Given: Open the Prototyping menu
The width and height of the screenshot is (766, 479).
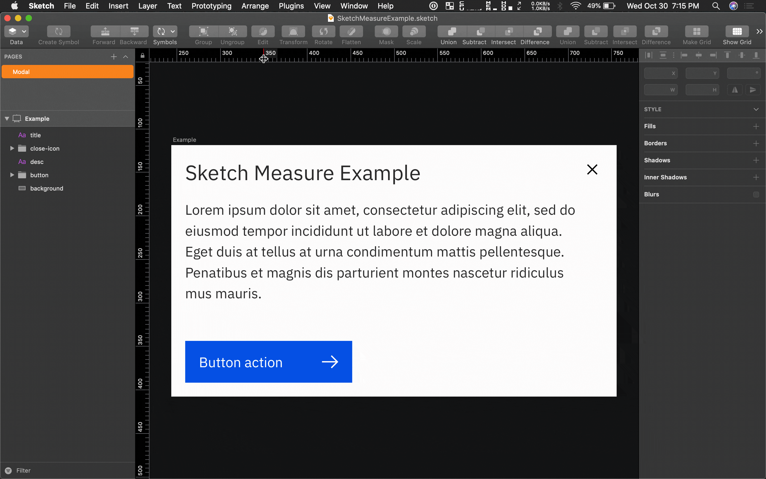Looking at the screenshot, I should (x=211, y=6).
